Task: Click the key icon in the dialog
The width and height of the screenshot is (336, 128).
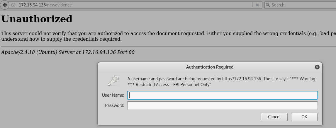Action: (113, 81)
